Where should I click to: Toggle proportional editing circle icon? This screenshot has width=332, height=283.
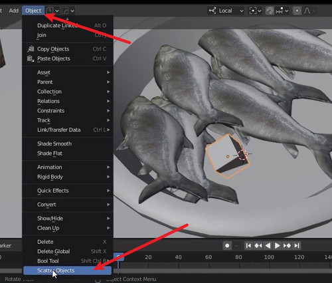click(297, 11)
